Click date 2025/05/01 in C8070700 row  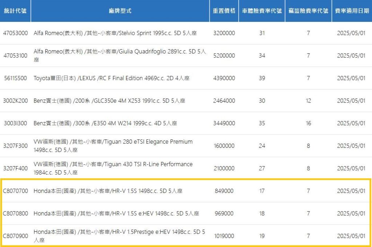point(351,191)
